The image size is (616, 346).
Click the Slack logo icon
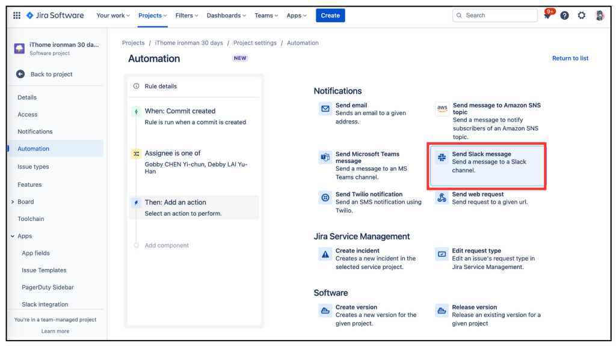442,158
